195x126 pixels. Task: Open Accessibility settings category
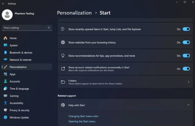click(x=27, y=103)
